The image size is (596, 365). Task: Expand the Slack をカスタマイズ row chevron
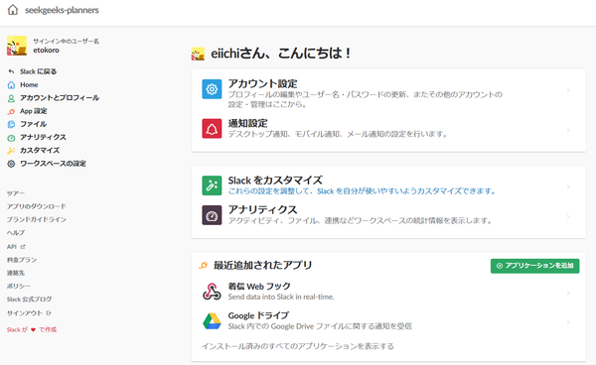pyautogui.click(x=568, y=186)
